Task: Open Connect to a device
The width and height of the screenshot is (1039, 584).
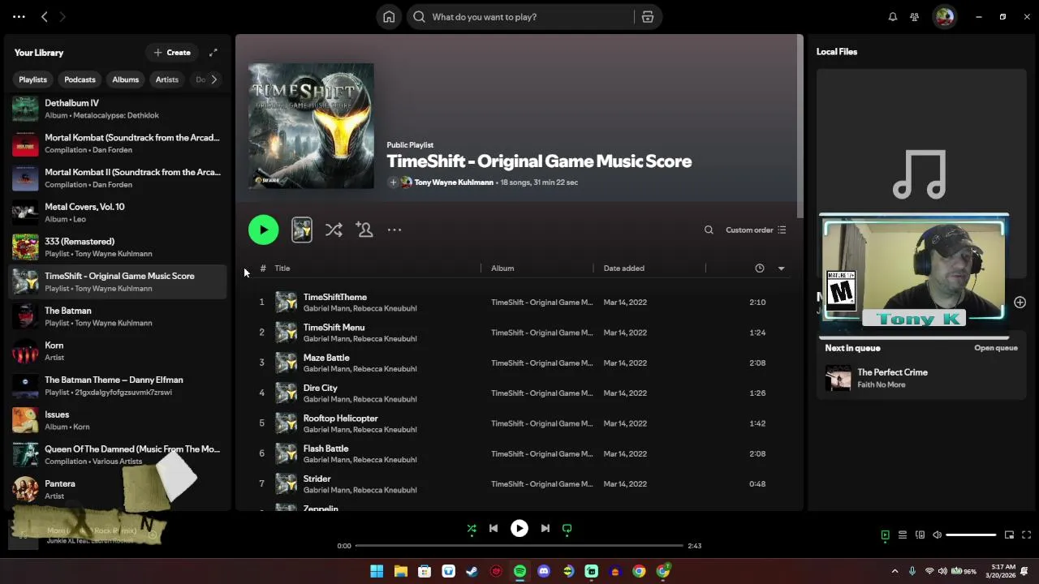Action: click(920, 535)
